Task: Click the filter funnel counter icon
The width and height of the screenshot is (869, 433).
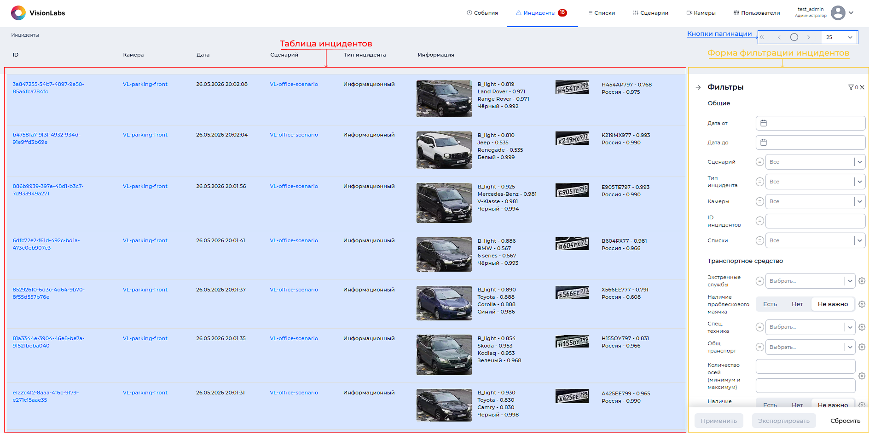Action: click(x=853, y=87)
